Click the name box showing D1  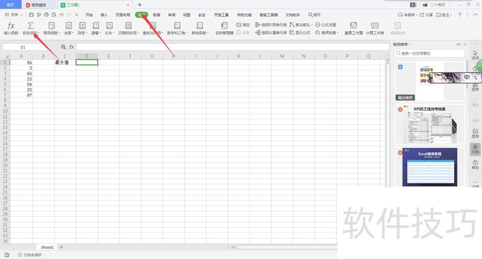(23, 47)
